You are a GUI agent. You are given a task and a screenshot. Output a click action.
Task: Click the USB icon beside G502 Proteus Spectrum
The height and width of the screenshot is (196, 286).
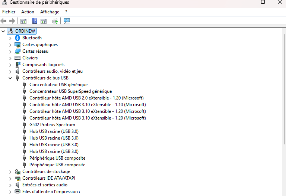pyautogui.click(x=24, y=125)
